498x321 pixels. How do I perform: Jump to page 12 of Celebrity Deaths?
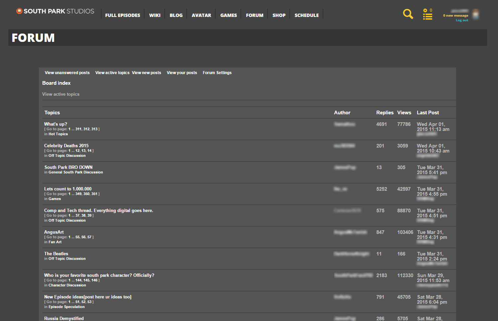click(77, 151)
